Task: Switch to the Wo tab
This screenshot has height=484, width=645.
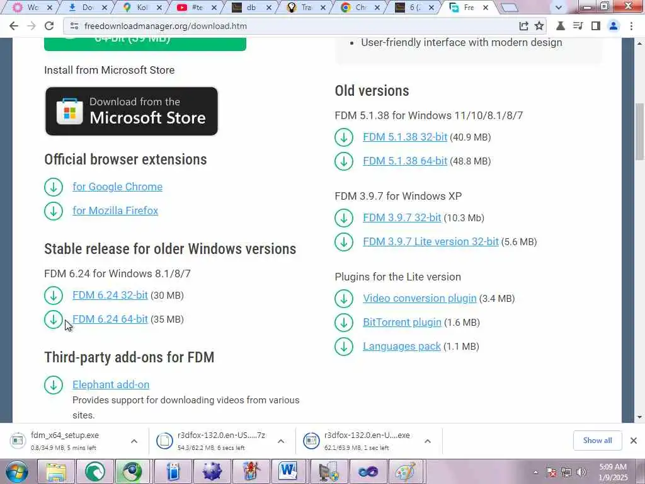Action: [x=32, y=8]
